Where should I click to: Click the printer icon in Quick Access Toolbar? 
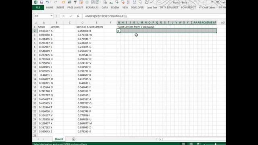69,2
